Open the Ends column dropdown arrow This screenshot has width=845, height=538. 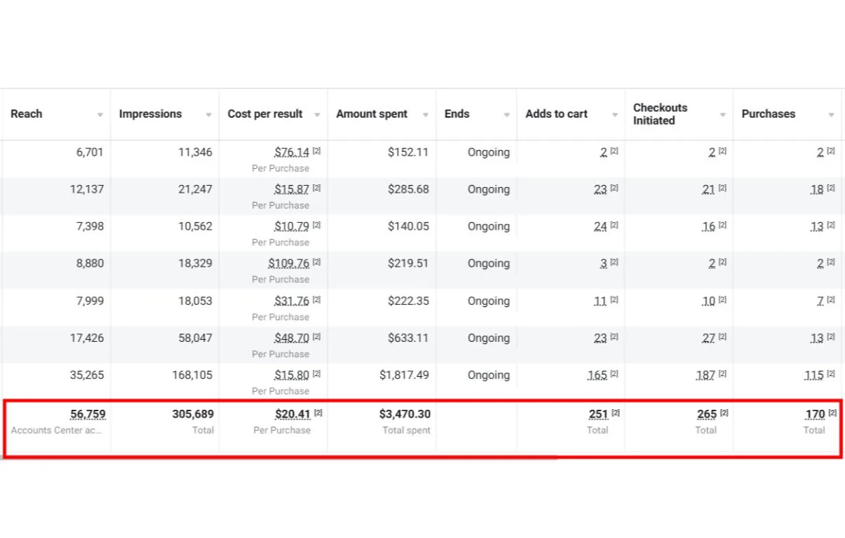(506, 115)
